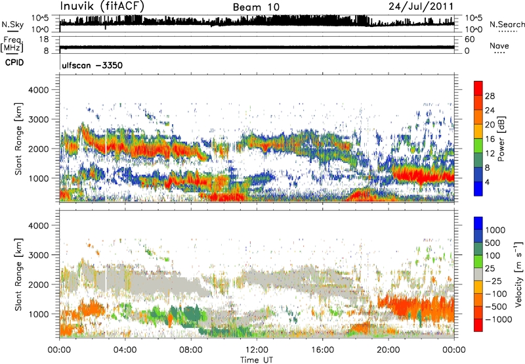This screenshot has width=525, height=364.
Task: Click the "-100" label on velocity color bar
Action: (x=496, y=294)
